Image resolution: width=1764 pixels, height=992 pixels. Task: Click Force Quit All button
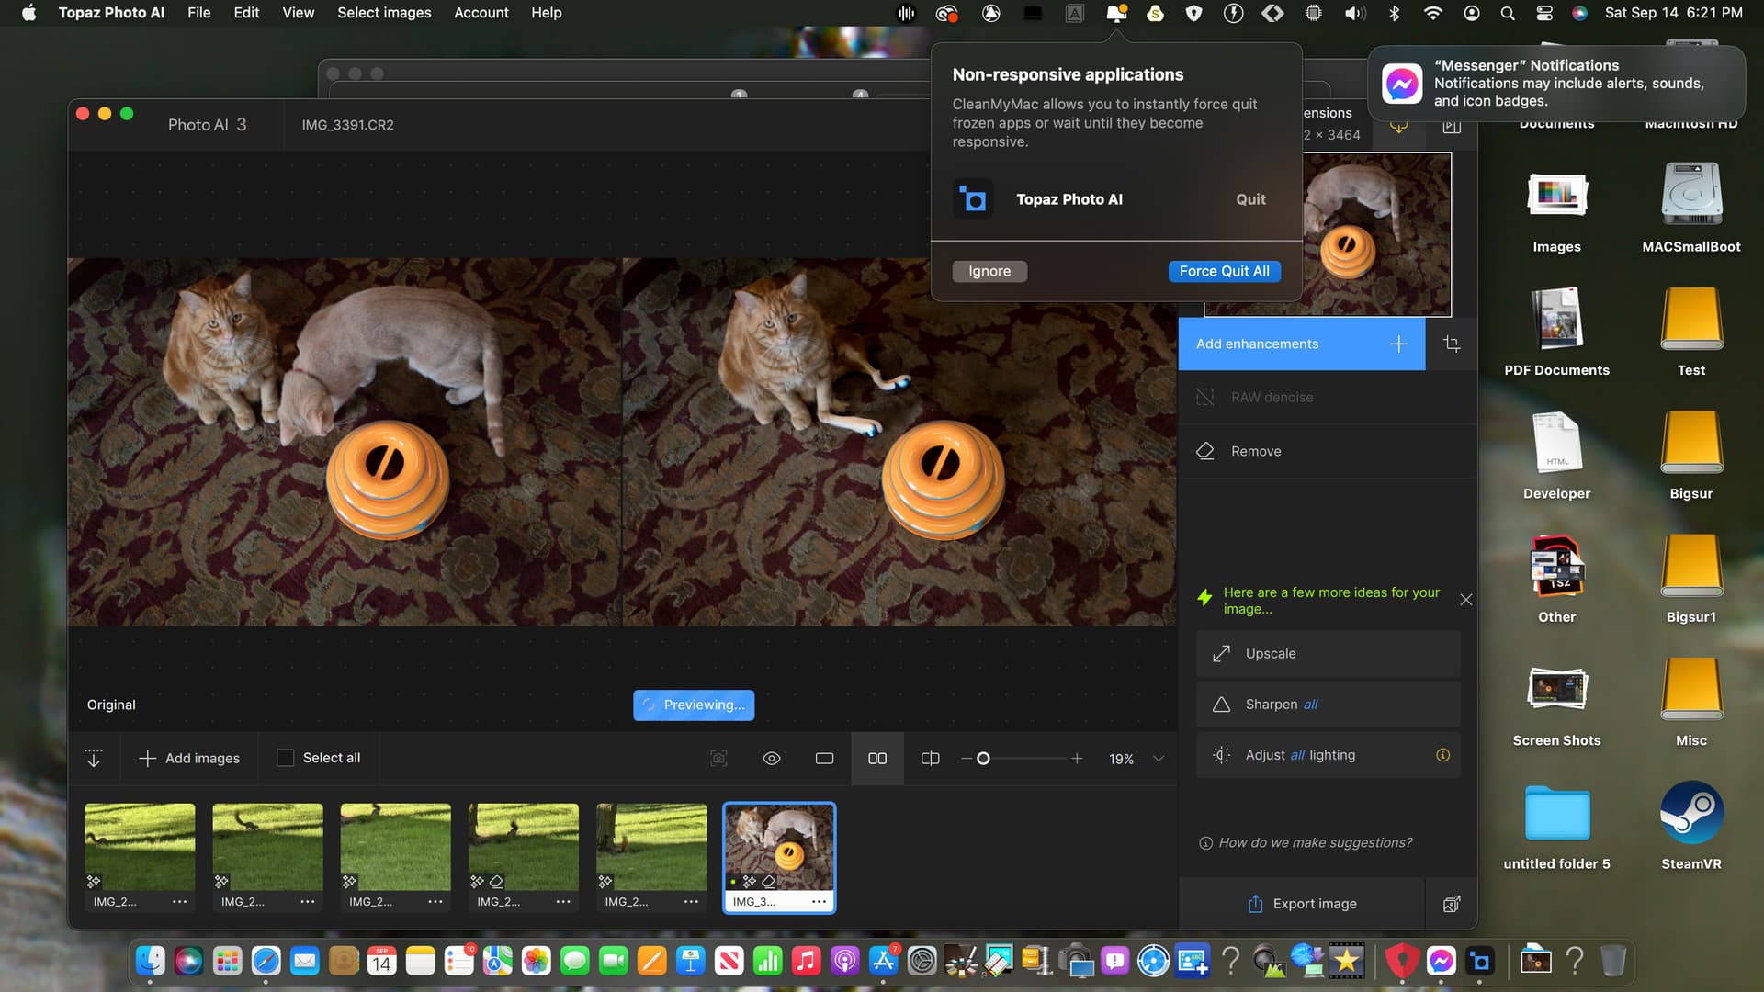click(x=1224, y=271)
